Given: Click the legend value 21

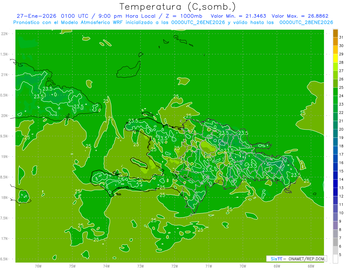Looking at the screenshot, I should pos(341,121).
